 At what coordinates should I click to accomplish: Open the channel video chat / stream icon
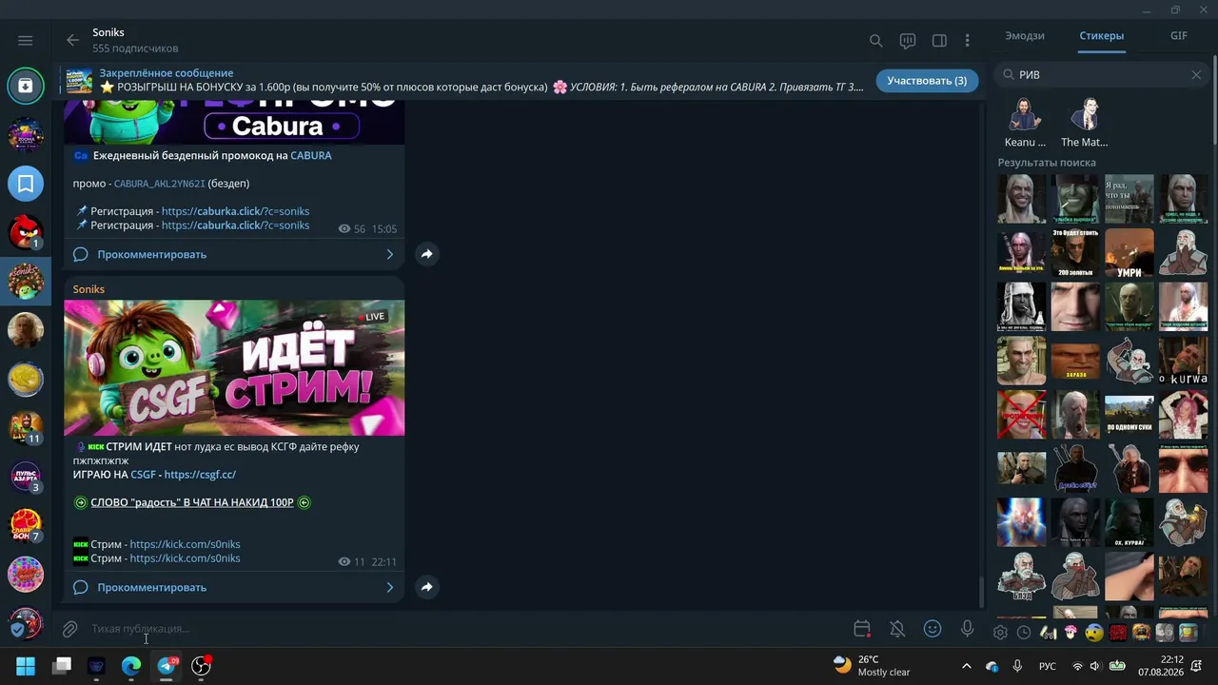tap(908, 41)
